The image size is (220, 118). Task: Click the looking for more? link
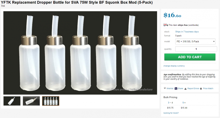[x=171, y=113]
